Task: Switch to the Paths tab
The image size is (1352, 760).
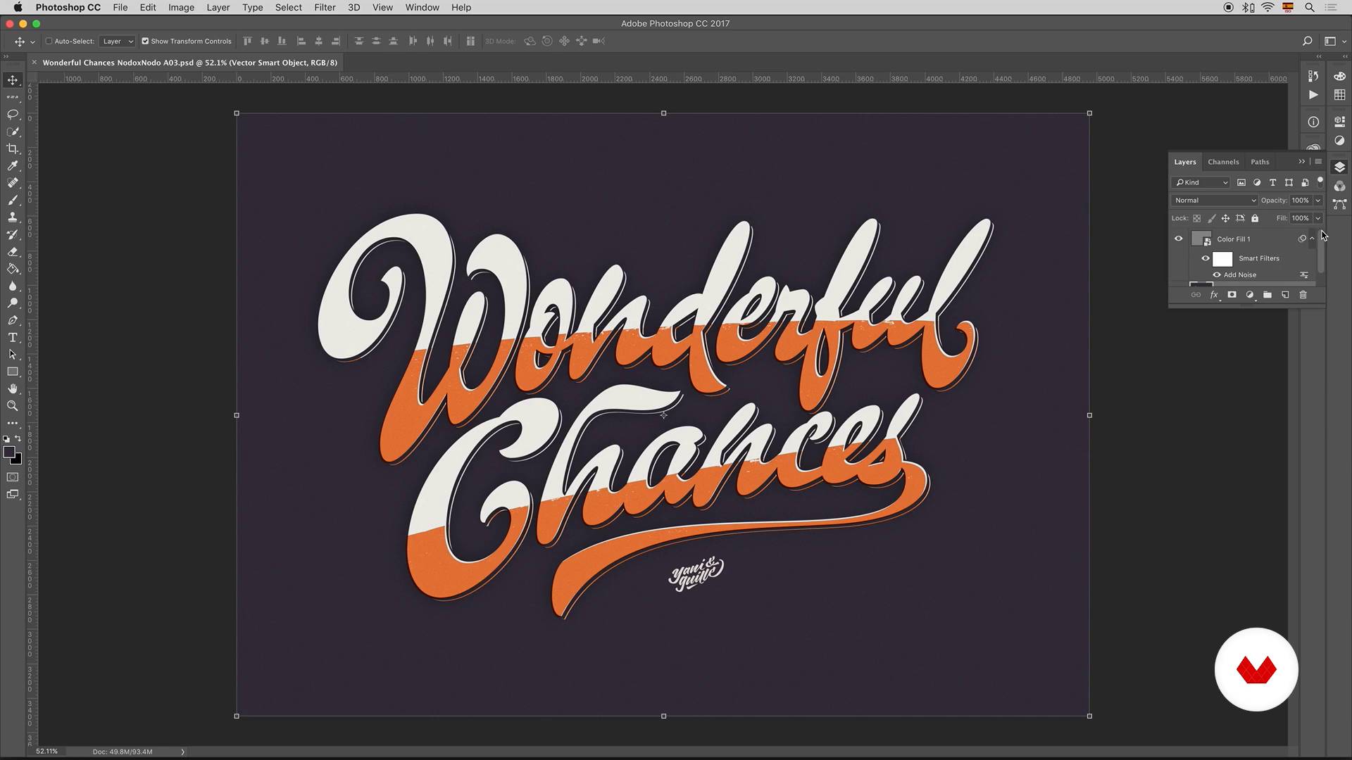Action: pos(1260,162)
